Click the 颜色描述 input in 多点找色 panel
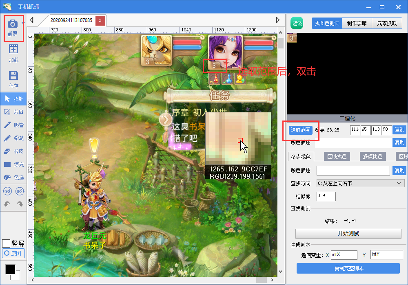The height and width of the screenshot is (285, 408). click(x=353, y=171)
